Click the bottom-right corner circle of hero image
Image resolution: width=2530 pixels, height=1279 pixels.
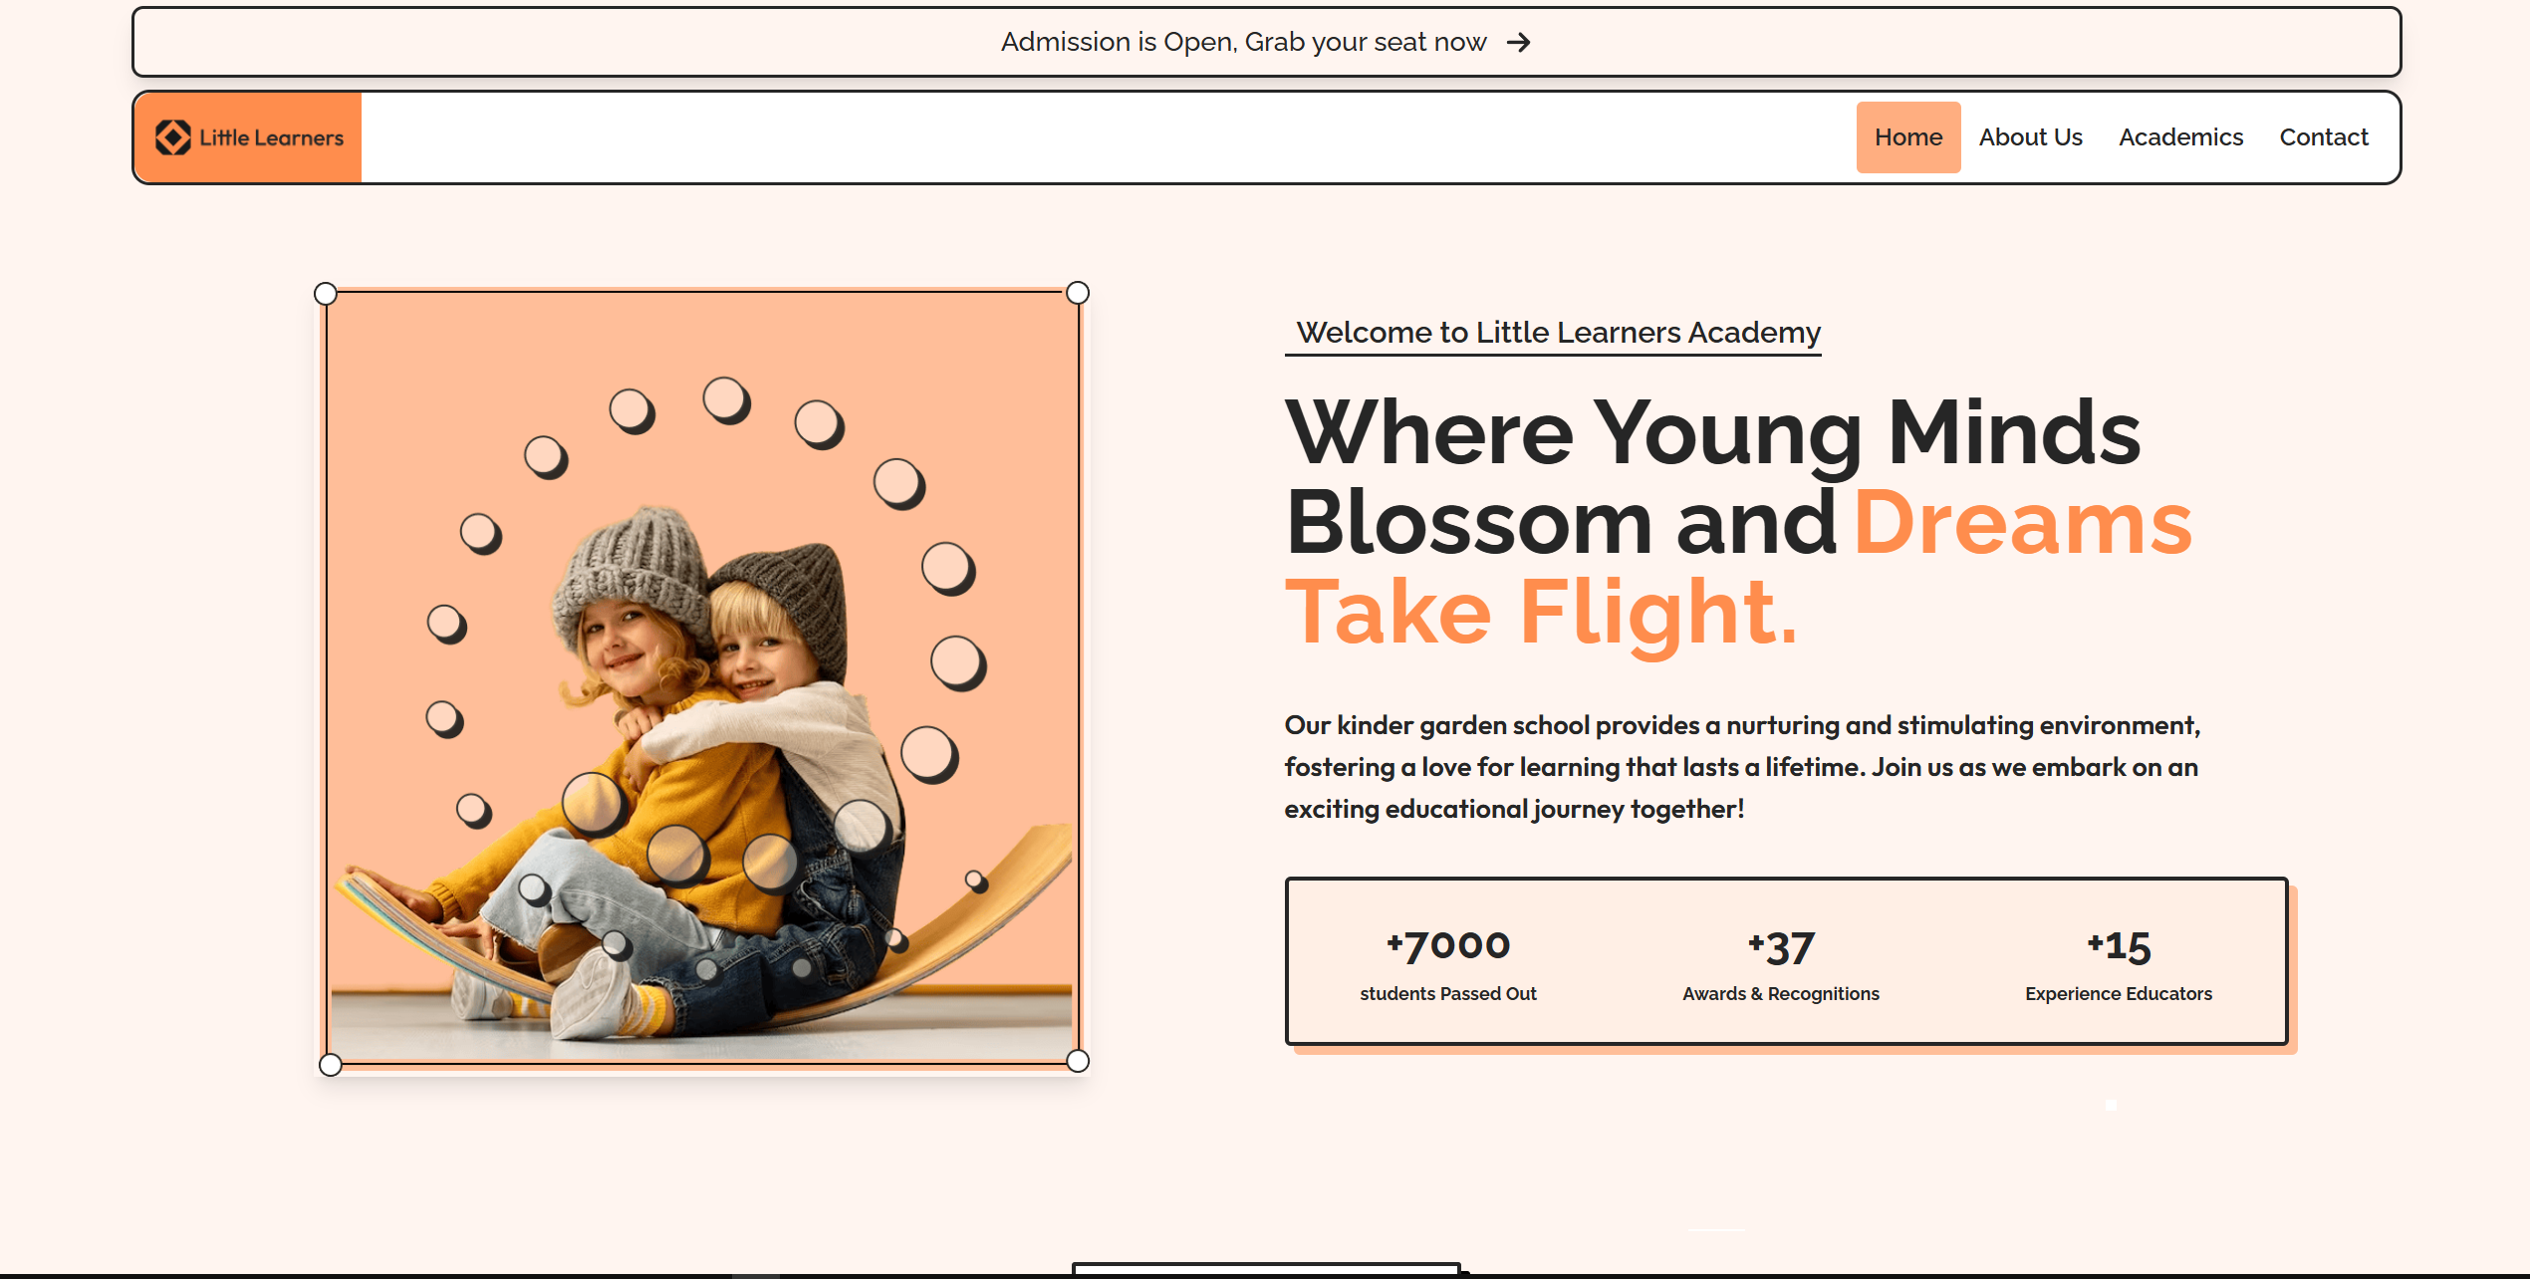1078,1061
